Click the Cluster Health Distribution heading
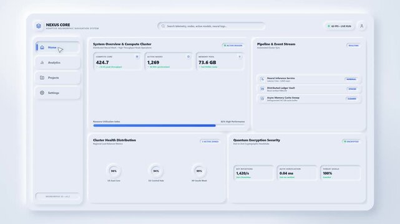The height and width of the screenshot is (224, 400). click(x=114, y=140)
